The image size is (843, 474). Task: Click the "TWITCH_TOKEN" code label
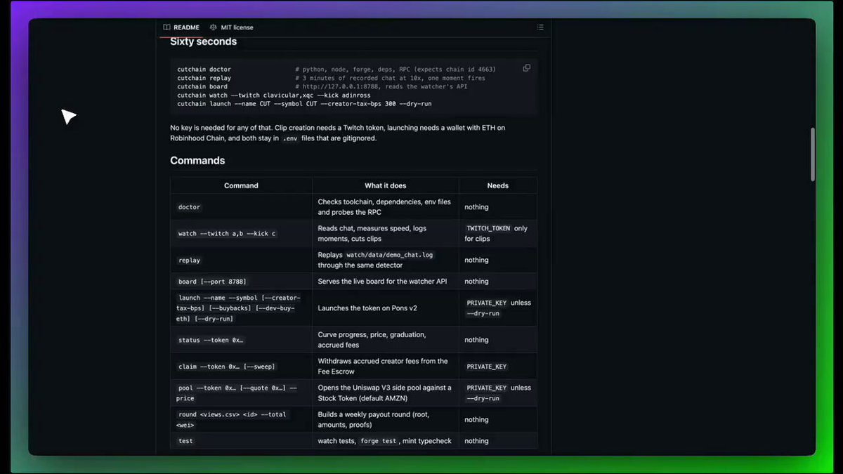[x=489, y=228]
